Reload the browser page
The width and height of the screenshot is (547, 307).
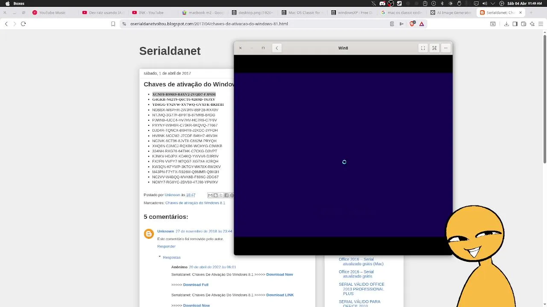(24, 24)
